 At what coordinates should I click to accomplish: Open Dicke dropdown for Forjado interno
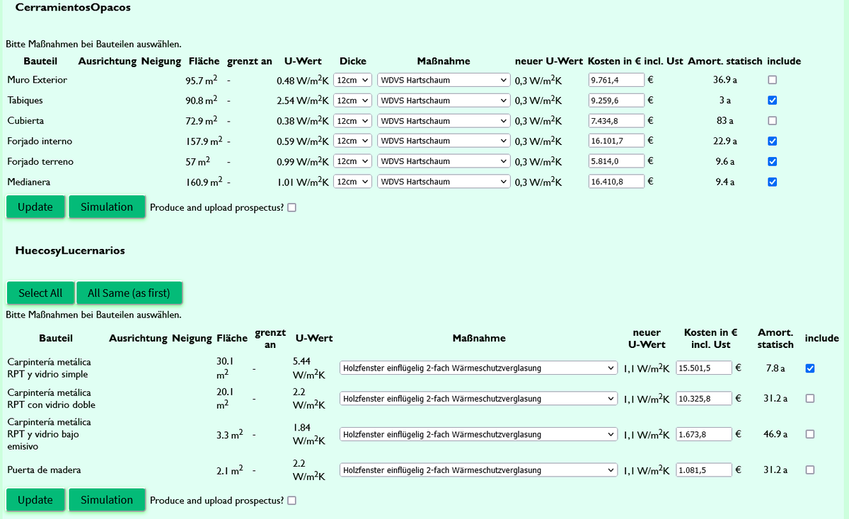point(352,141)
